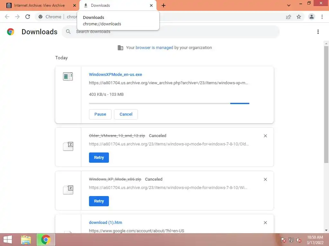
Task: Click the scrollbar up arrow
Action: [x=326, y=44]
